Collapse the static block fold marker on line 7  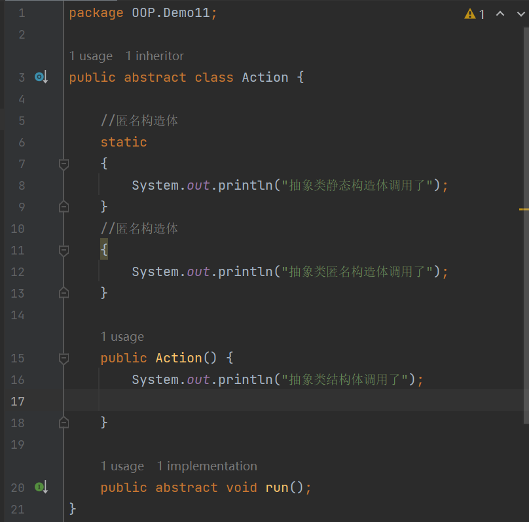(64, 164)
